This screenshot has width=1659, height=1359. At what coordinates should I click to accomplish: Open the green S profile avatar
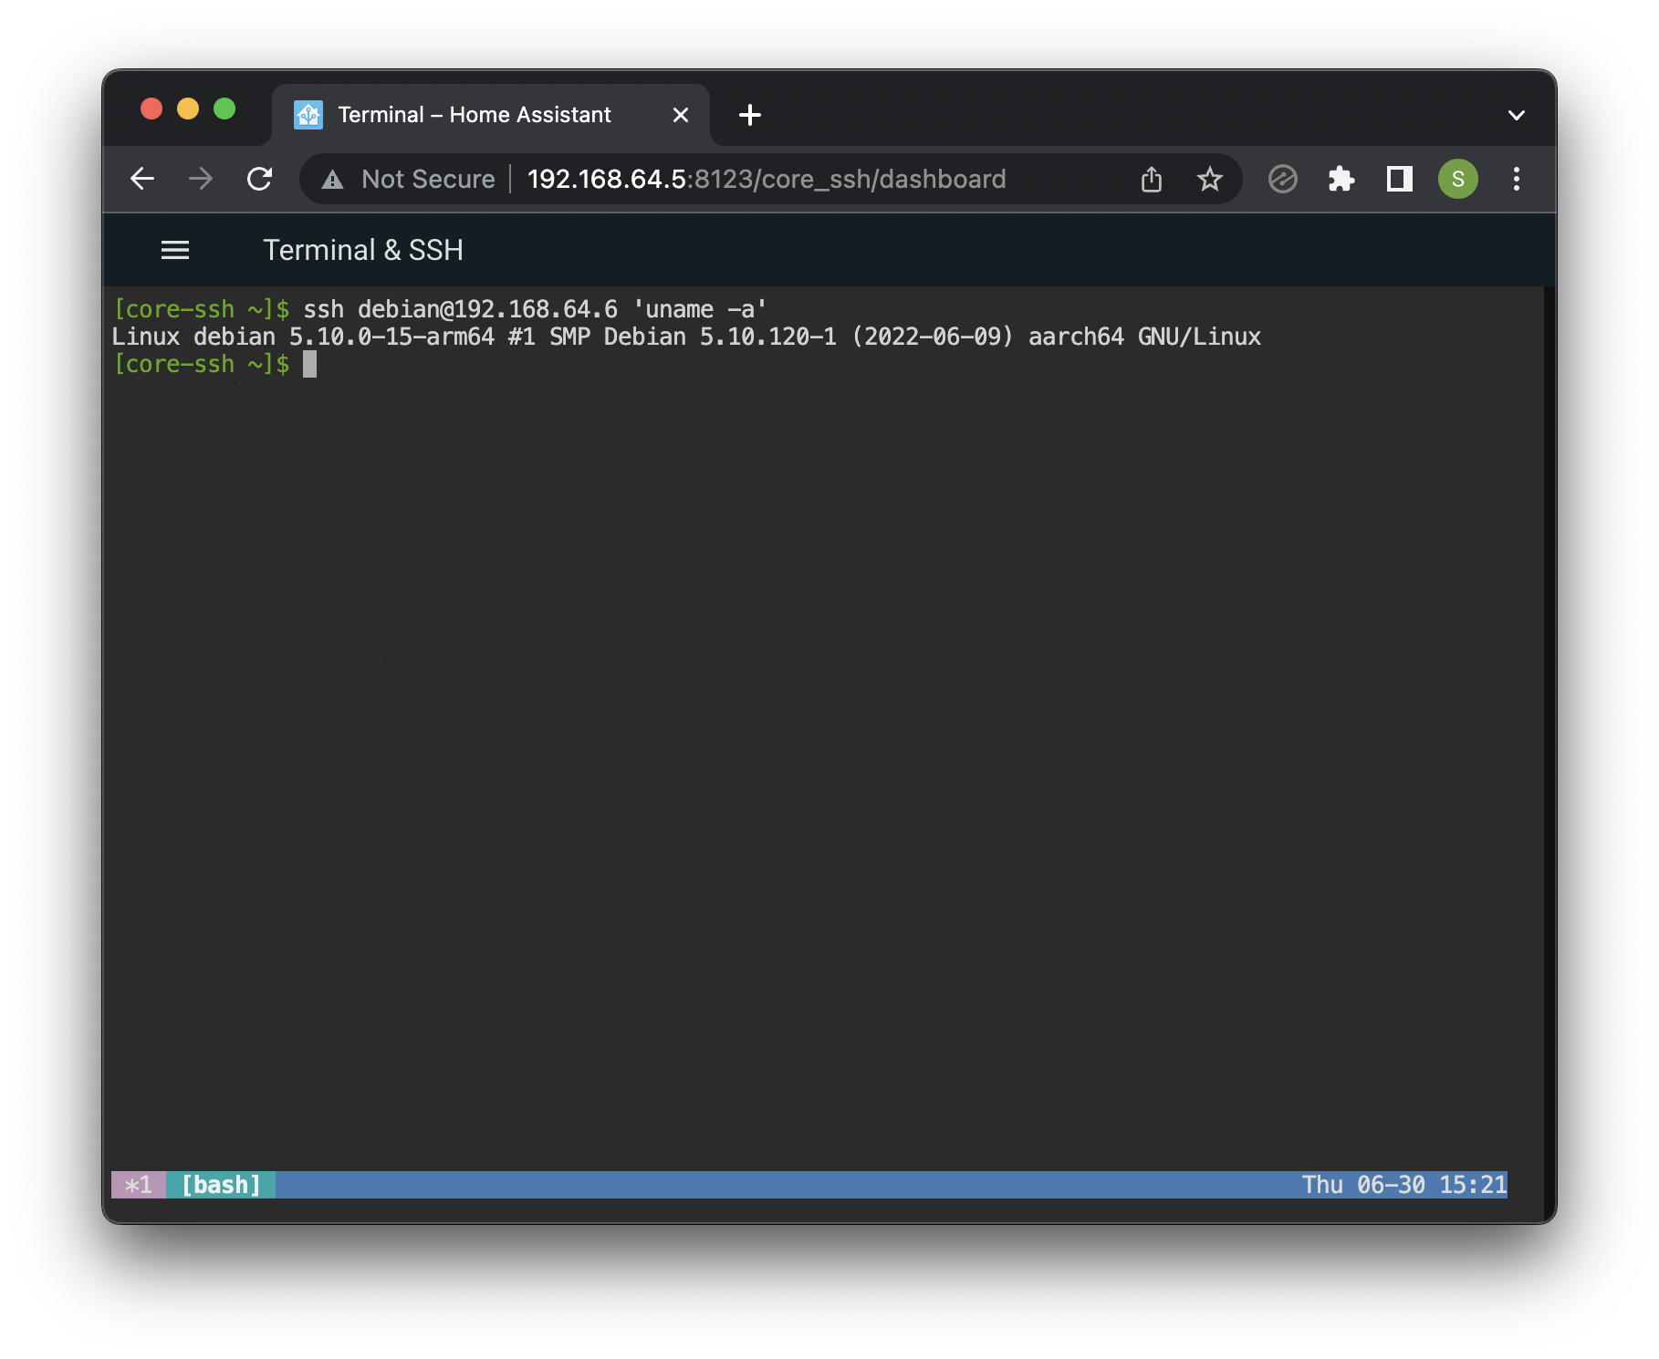click(1457, 179)
